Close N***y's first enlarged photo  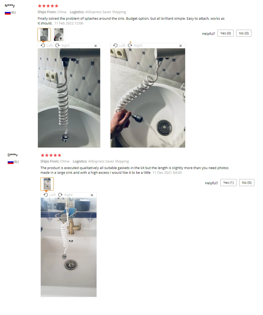[95, 46]
